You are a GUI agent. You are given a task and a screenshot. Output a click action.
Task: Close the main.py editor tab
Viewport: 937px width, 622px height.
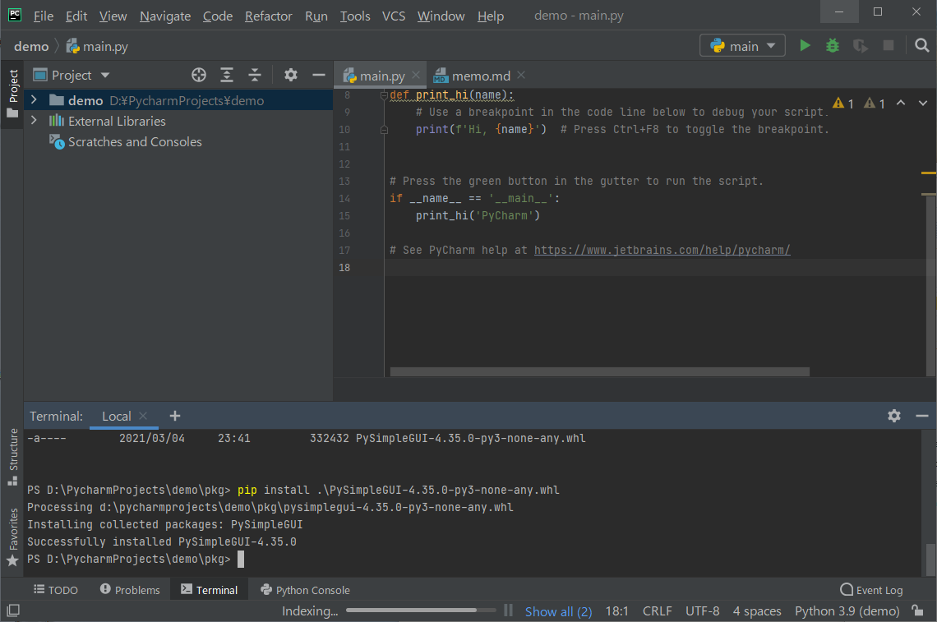[x=416, y=75]
